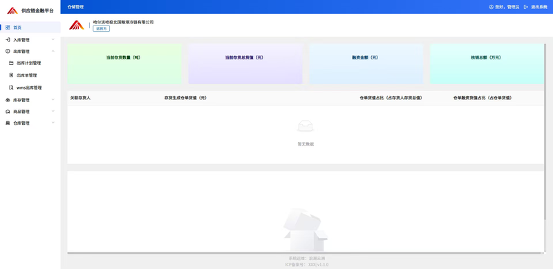The width and height of the screenshot is (553, 269).
Task: Select the 当前存货数量（吨） green card
Action: coord(124,63)
